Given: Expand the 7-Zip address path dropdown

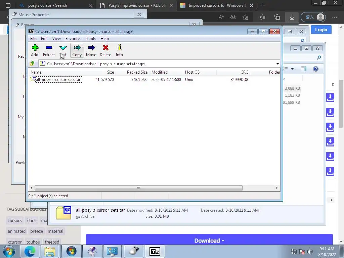Looking at the screenshot, I should [277, 64].
